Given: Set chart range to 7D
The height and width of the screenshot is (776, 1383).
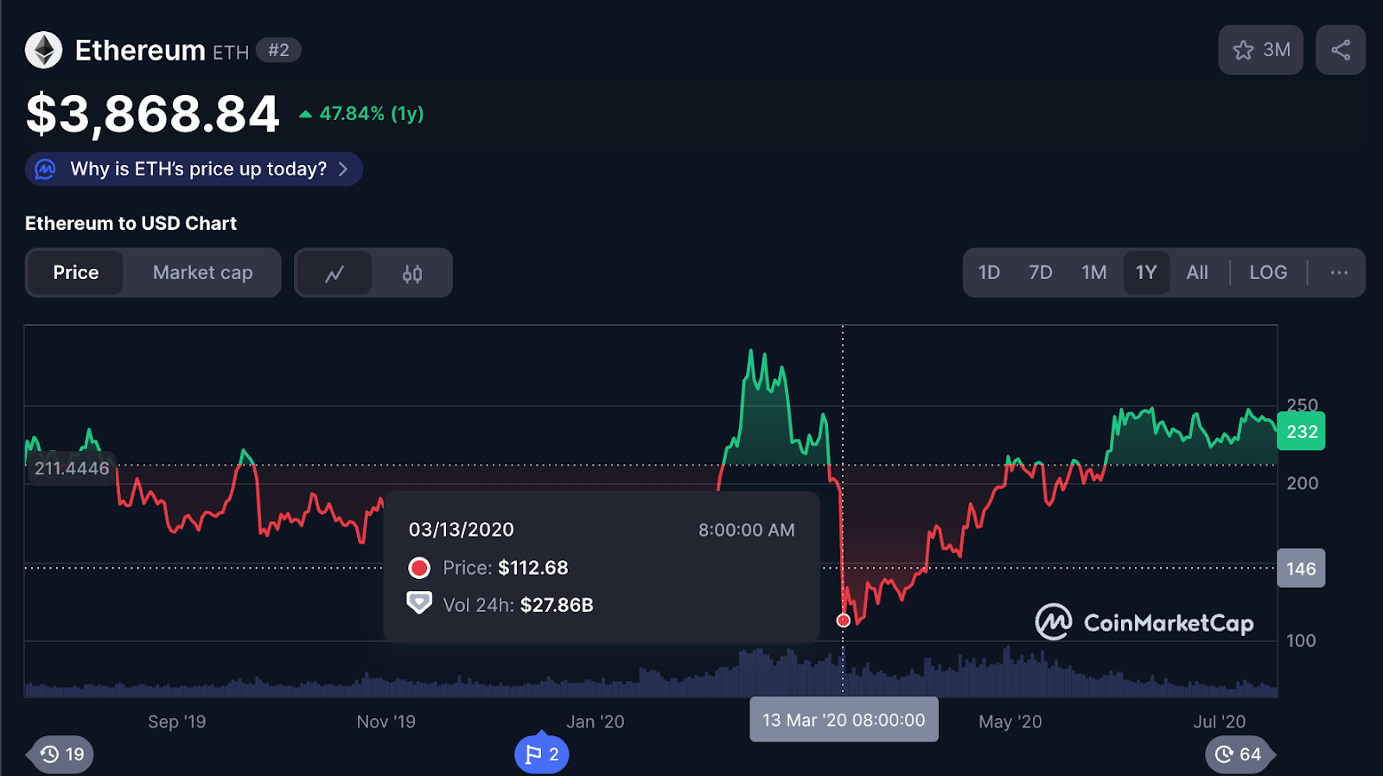Looking at the screenshot, I should pos(1041,273).
